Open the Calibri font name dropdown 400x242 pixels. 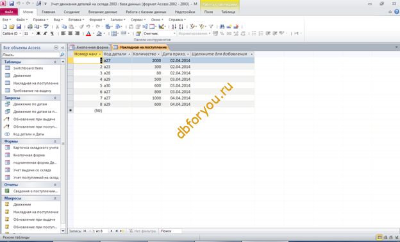pyautogui.click(x=20, y=33)
